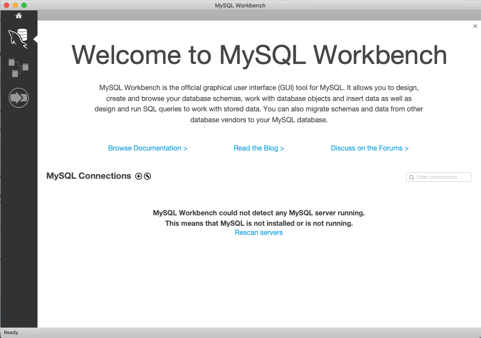Open MySQL Connections dolphin sidebar icon

point(18,39)
